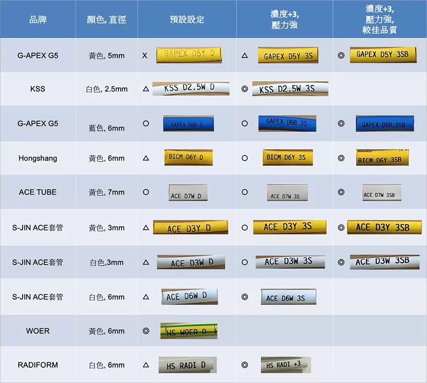Click the 品牌 column header
This screenshot has width=427, height=383.
pos(37,20)
